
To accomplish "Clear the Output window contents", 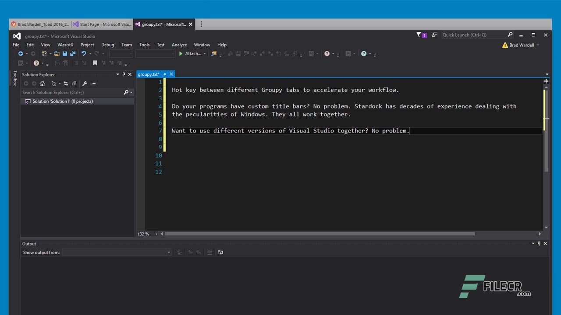I will point(209,252).
